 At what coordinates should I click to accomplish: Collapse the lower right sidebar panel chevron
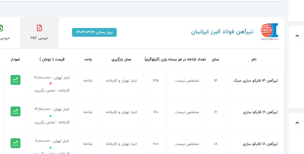coord(297,123)
